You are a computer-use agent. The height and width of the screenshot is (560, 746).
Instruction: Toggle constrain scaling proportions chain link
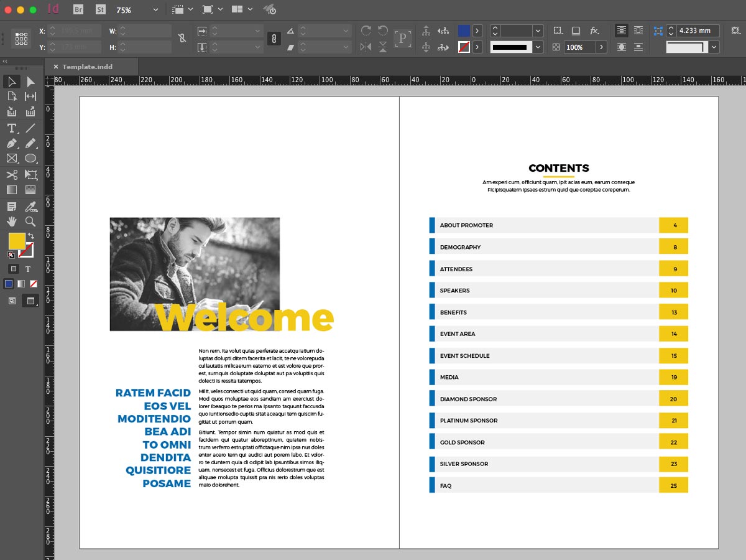pos(273,39)
